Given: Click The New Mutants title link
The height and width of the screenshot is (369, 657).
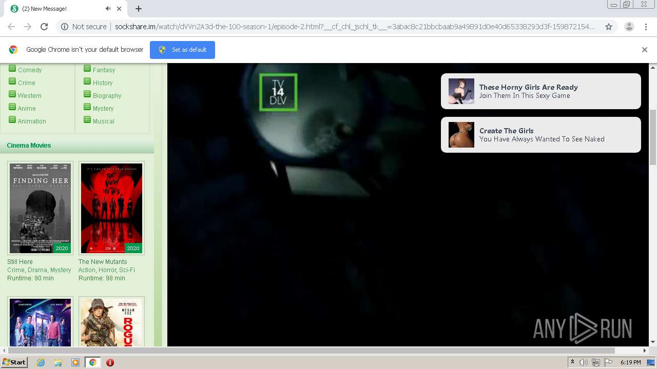Looking at the screenshot, I should 103,262.
